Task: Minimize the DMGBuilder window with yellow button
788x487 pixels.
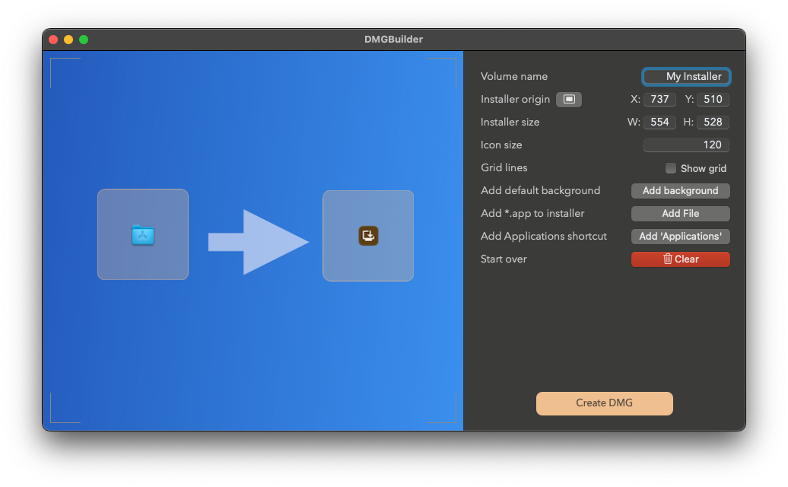Action: coord(68,40)
